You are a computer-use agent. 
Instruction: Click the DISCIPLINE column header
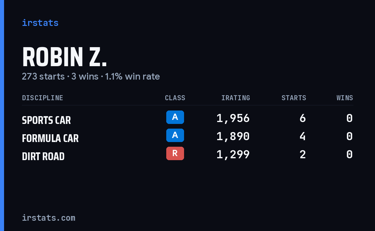[x=42, y=98]
